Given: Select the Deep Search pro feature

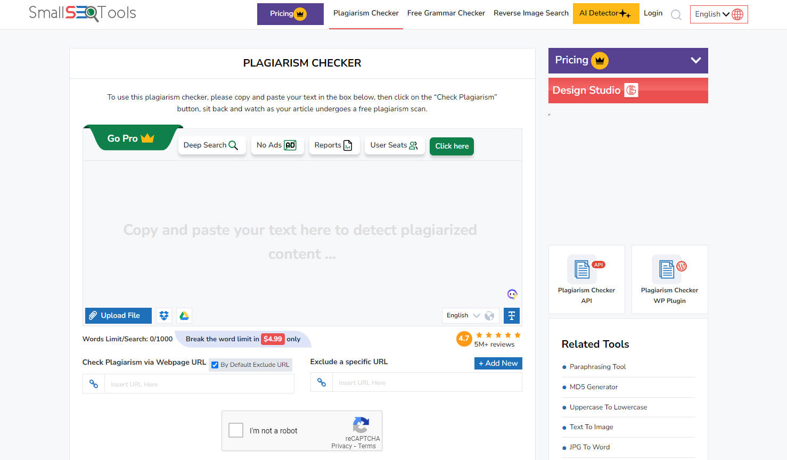Looking at the screenshot, I should click(x=211, y=145).
